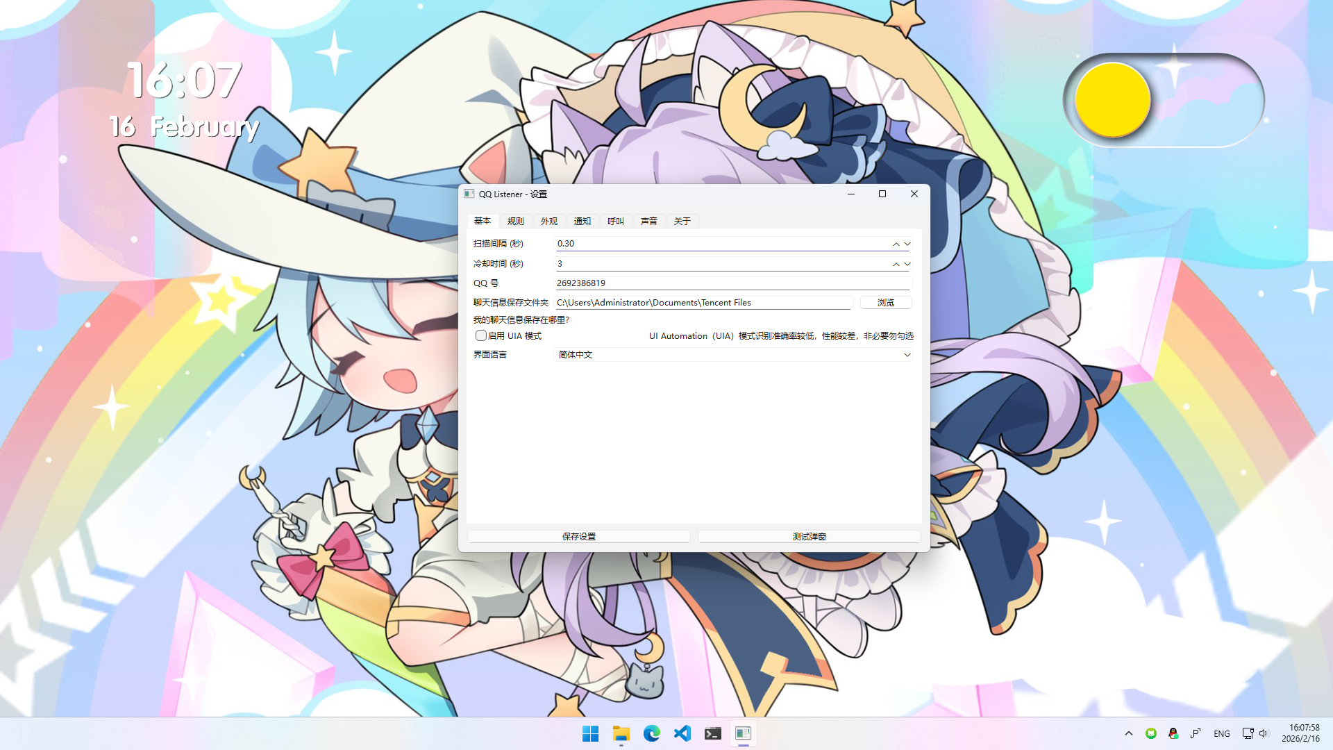Click the 保存设置 button
Image resolution: width=1333 pixels, height=750 pixels.
[578, 536]
